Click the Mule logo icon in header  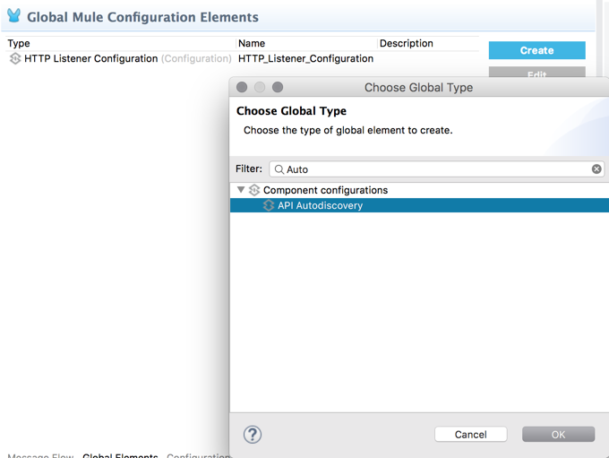[14, 16]
